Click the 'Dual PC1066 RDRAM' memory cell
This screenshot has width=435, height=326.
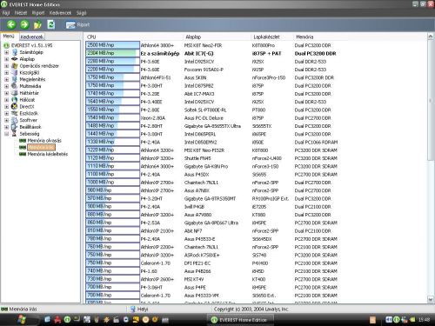coord(316,143)
